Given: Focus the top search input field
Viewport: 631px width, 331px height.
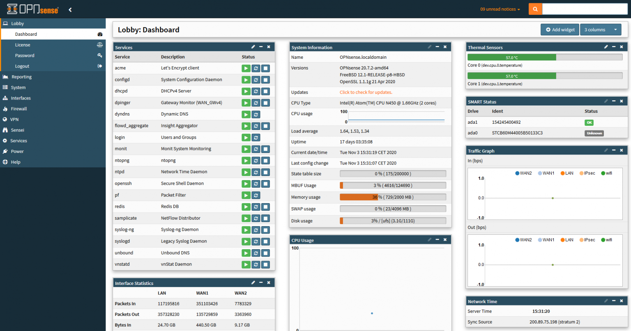Looking at the screenshot, I should coord(585,9).
